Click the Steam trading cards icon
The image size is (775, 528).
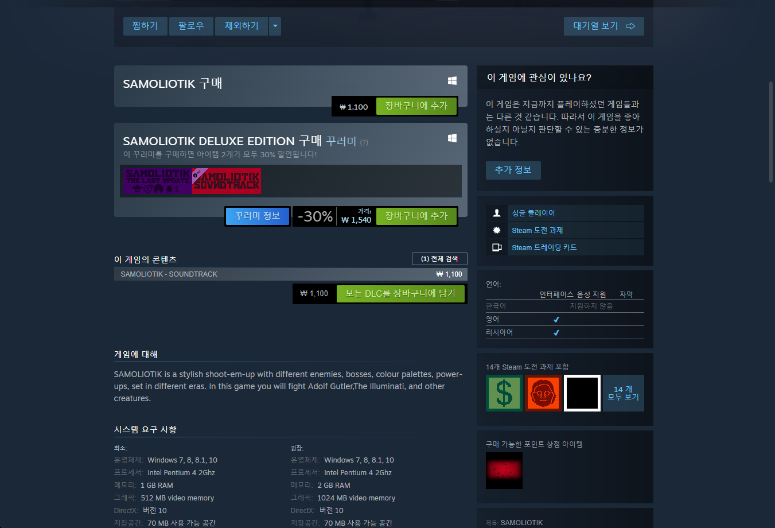(497, 247)
